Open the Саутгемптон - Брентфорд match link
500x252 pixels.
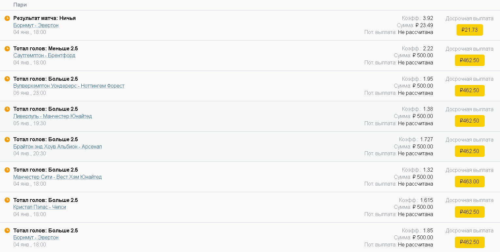pyautogui.click(x=44, y=56)
